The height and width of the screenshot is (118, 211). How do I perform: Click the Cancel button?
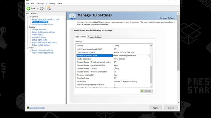coord(171,108)
